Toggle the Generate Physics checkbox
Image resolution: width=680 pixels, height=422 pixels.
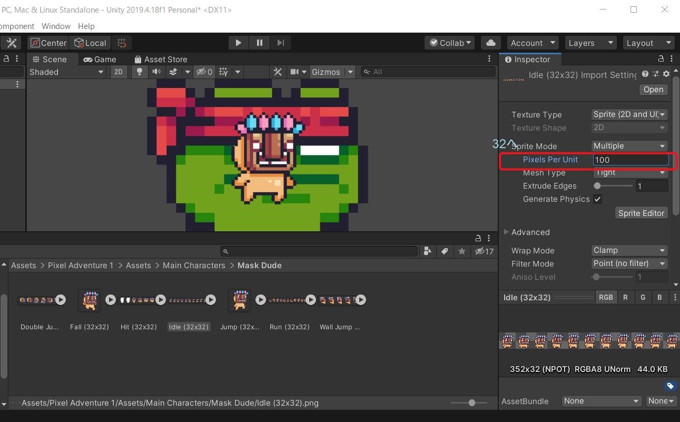point(597,199)
